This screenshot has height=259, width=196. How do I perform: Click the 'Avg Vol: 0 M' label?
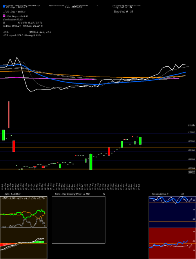pyautogui.click(x=123, y=7)
